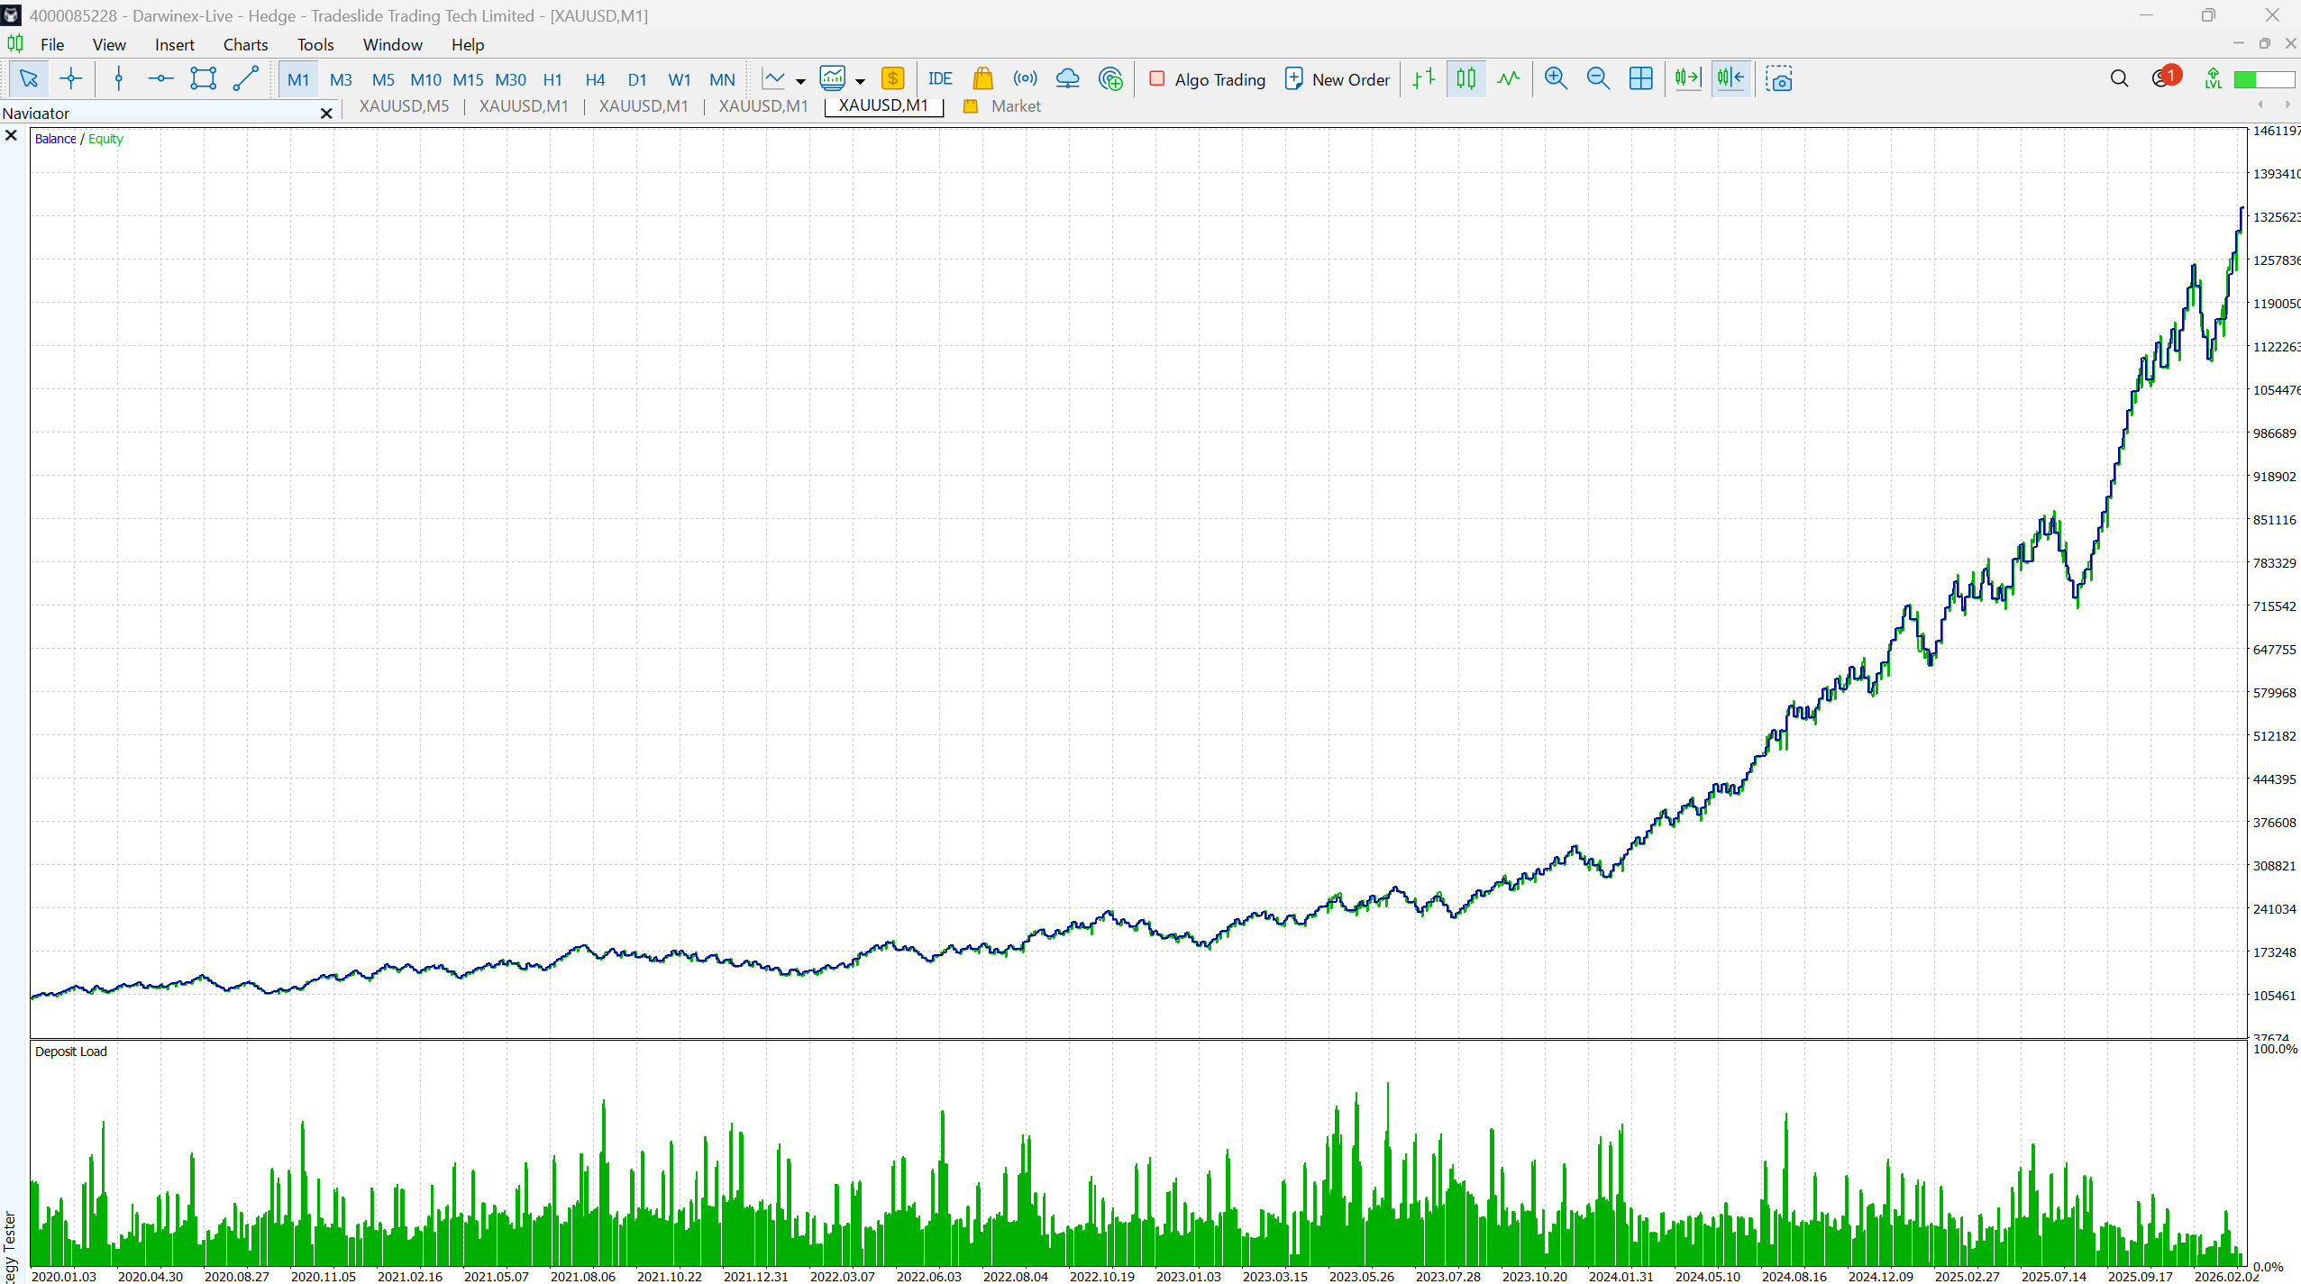
Task: Click the zoom in magnifier icon
Action: [x=1556, y=79]
